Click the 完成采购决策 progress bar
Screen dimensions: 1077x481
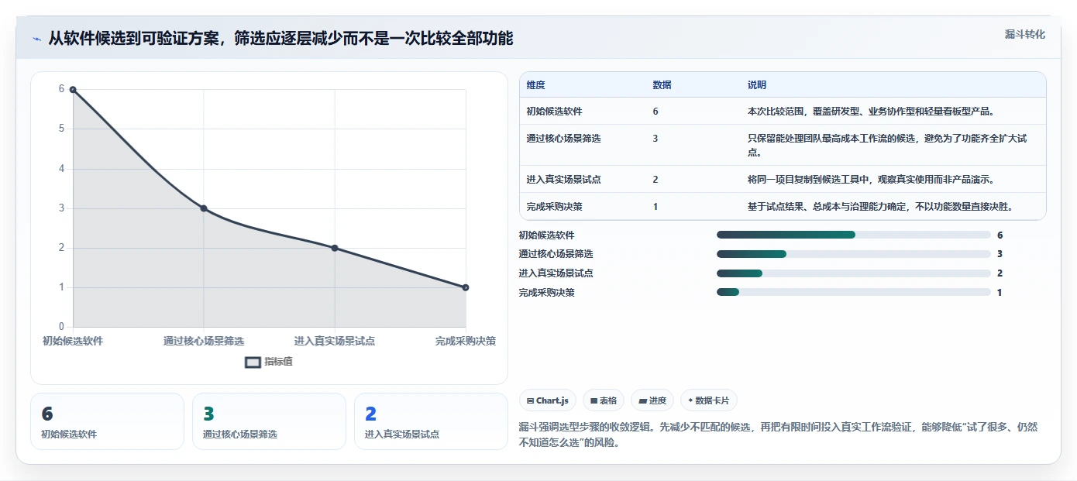tap(854, 293)
